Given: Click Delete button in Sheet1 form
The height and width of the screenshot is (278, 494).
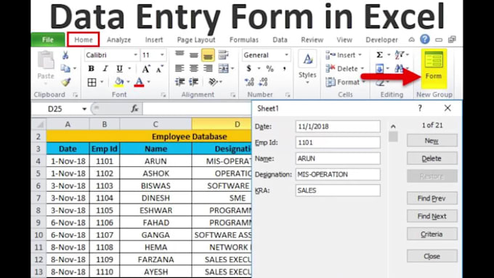Looking at the screenshot, I should tap(432, 159).
